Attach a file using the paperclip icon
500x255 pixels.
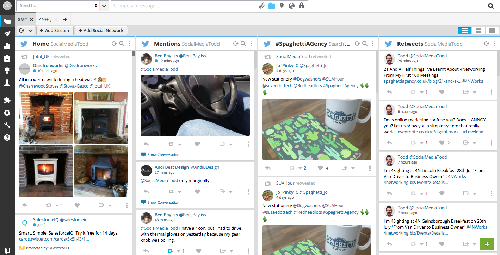tap(261, 5)
